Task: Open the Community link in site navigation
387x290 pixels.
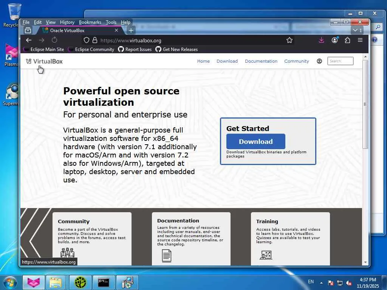Action: [296, 61]
